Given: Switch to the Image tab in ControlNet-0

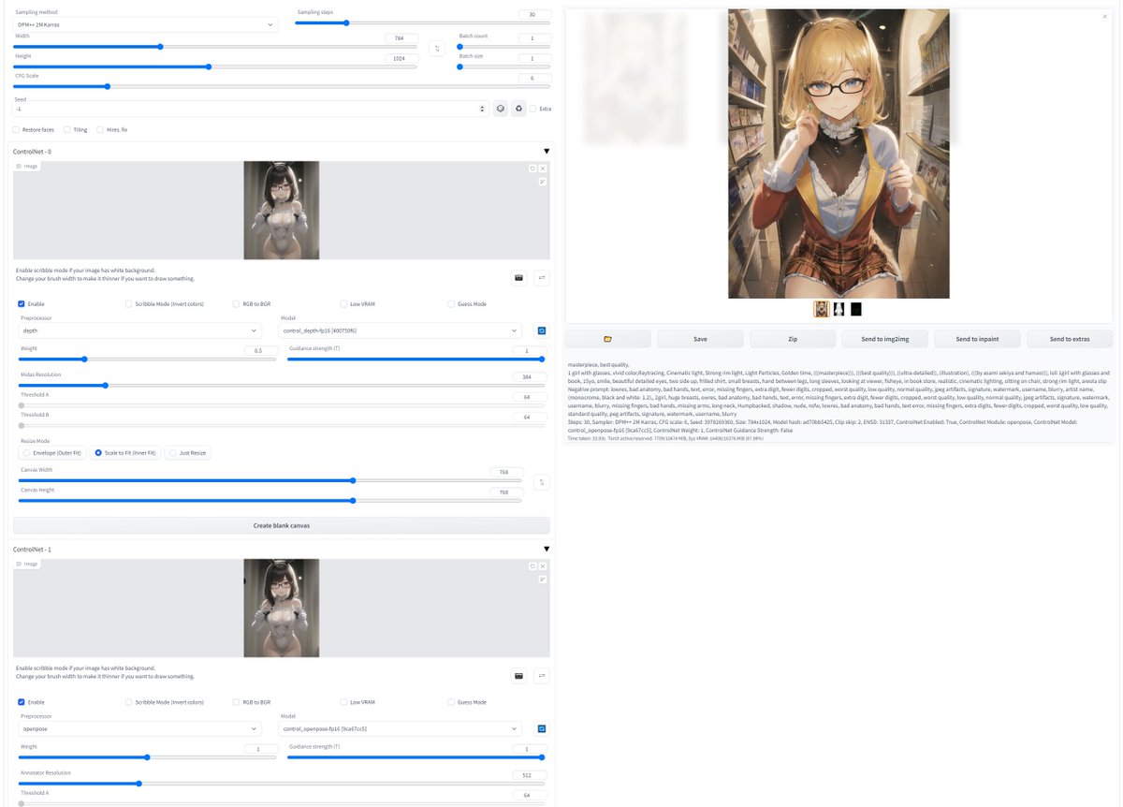Looking at the screenshot, I should pos(28,166).
